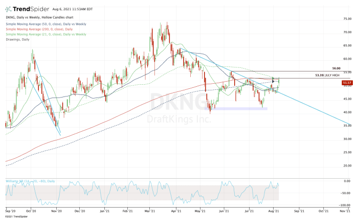Image resolution: width=358 pixels, height=219 pixels.
Task: Click the TrendSpider logo icon
Action: pyautogui.click(x=10, y=9)
